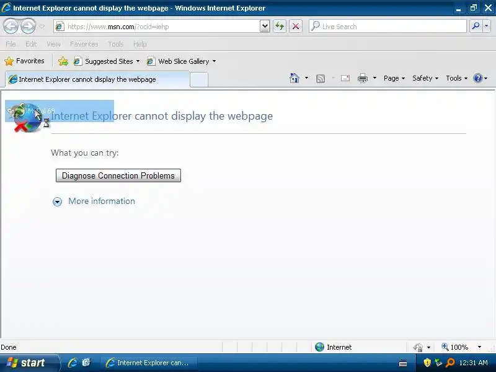Image resolution: width=496 pixels, height=372 pixels.
Task: Open the Edit menu
Action: coord(31,44)
